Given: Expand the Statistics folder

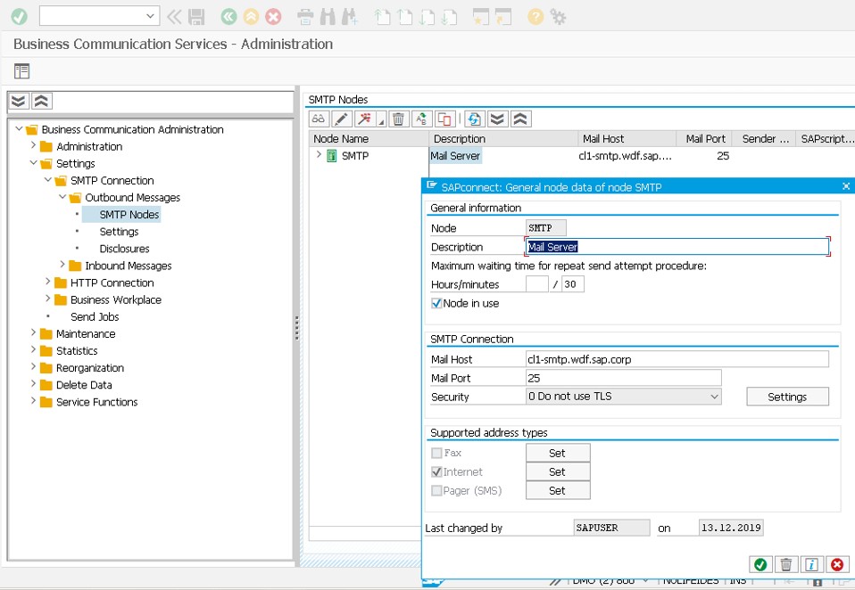Looking at the screenshot, I should (33, 349).
